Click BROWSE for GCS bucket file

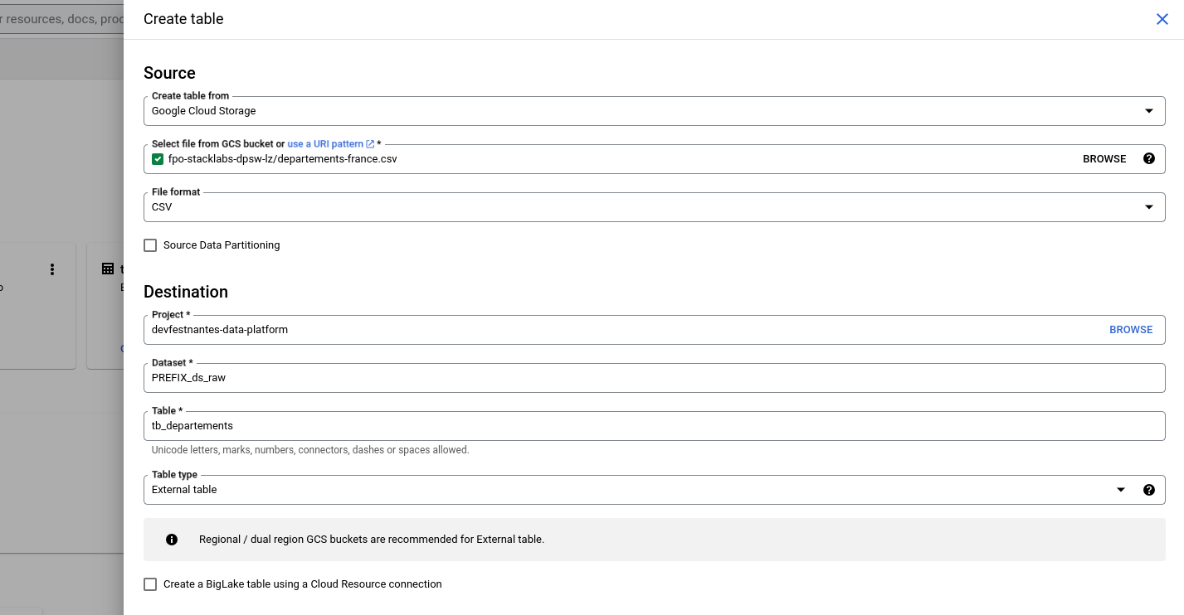coord(1104,159)
